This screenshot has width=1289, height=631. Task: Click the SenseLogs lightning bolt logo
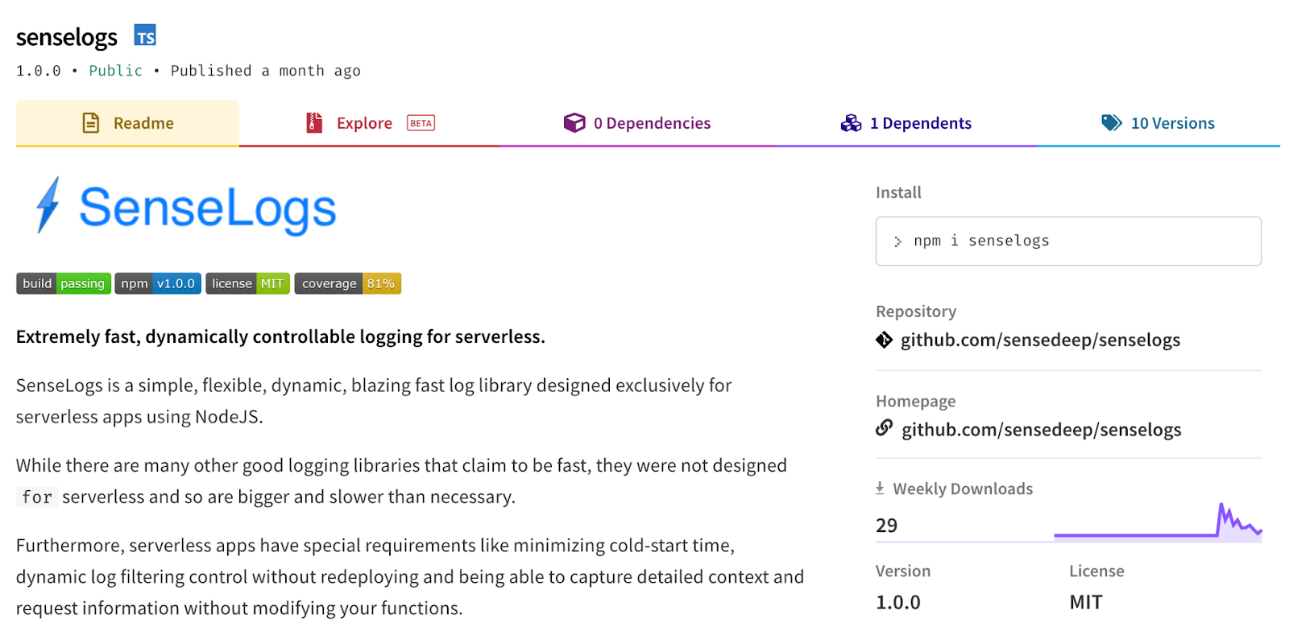point(48,205)
